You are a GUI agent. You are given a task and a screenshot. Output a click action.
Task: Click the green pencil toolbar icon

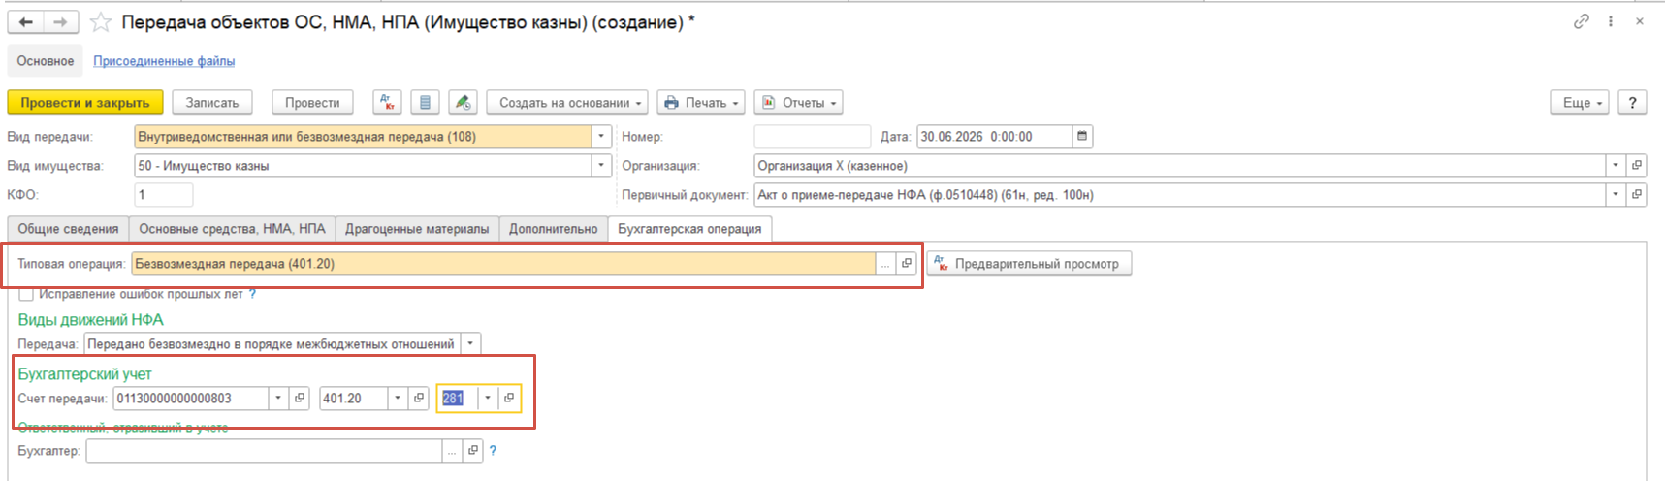coord(463,103)
